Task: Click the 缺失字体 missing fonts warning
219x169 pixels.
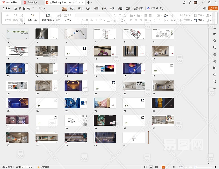Action: click(44, 167)
